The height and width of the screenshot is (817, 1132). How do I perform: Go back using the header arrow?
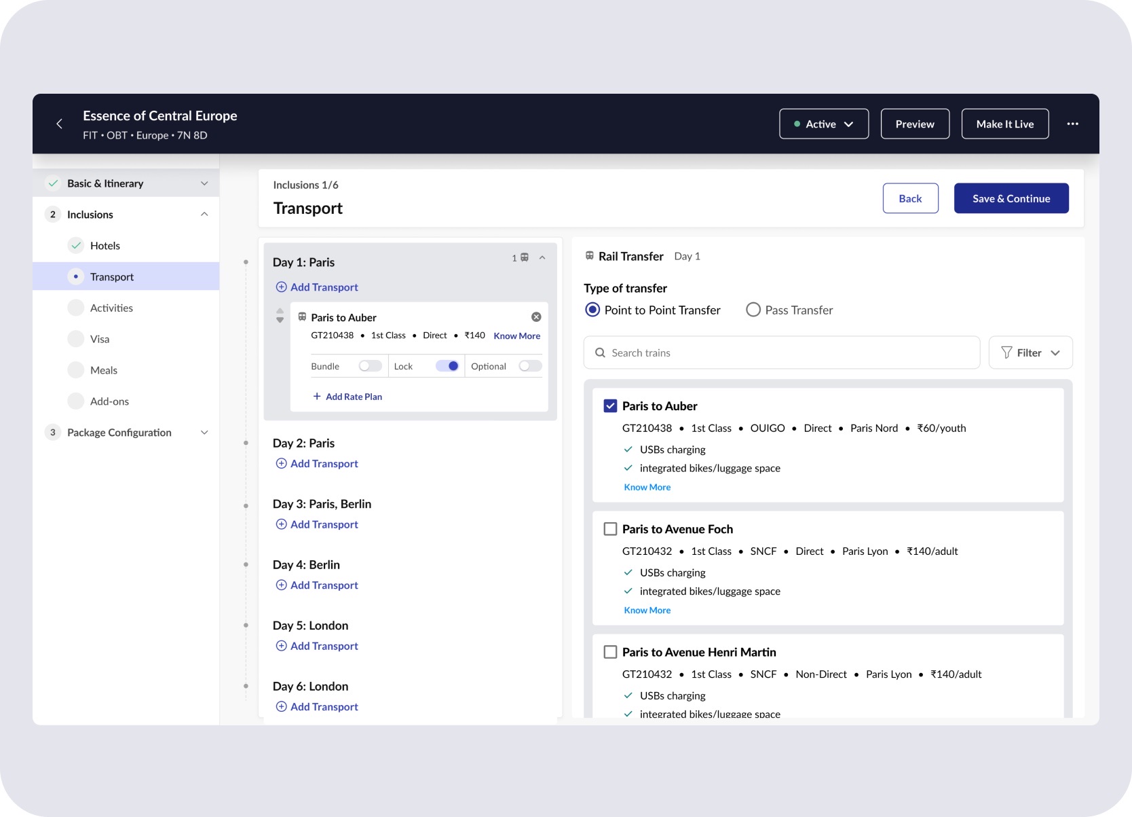(x=59, y=124)
